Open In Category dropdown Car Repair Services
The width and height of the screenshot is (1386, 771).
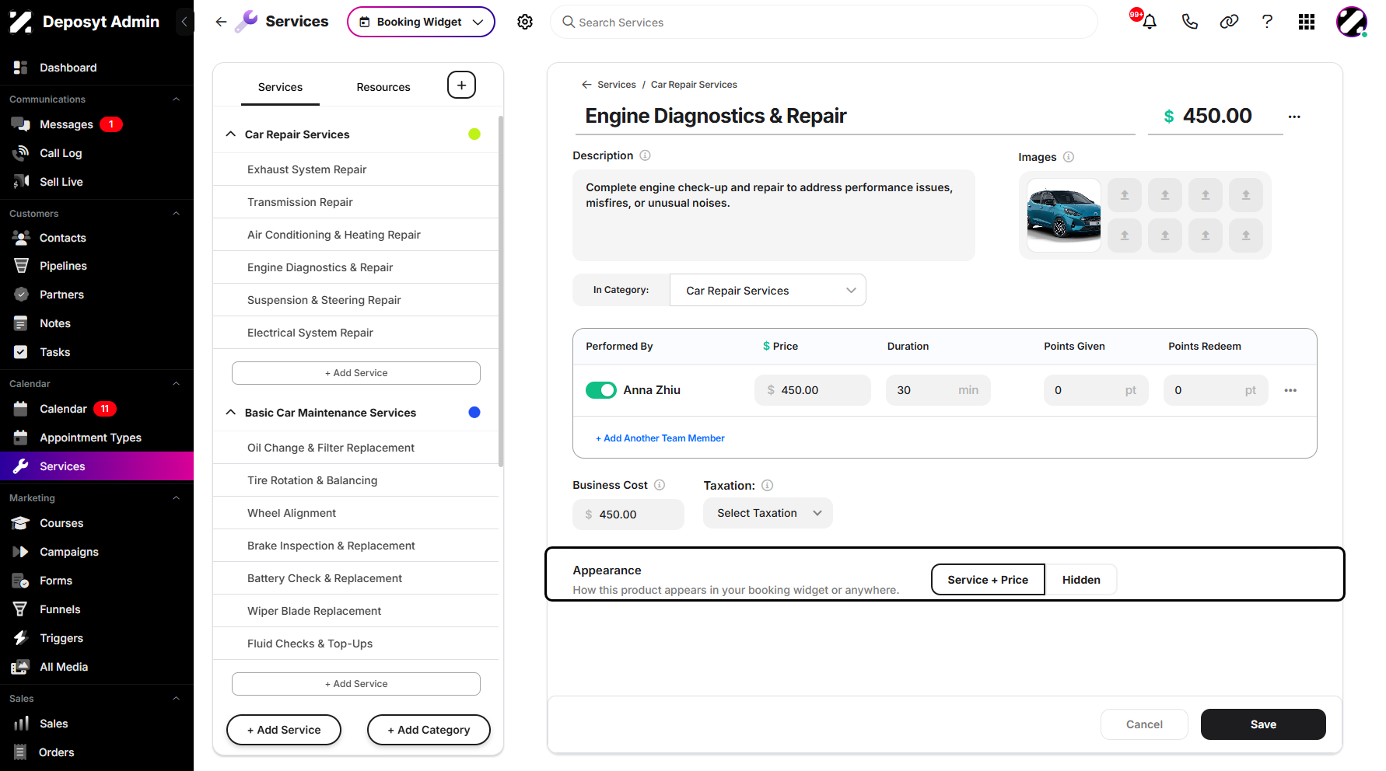[768, 290]
